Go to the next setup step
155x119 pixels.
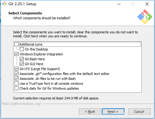point(113,112)
